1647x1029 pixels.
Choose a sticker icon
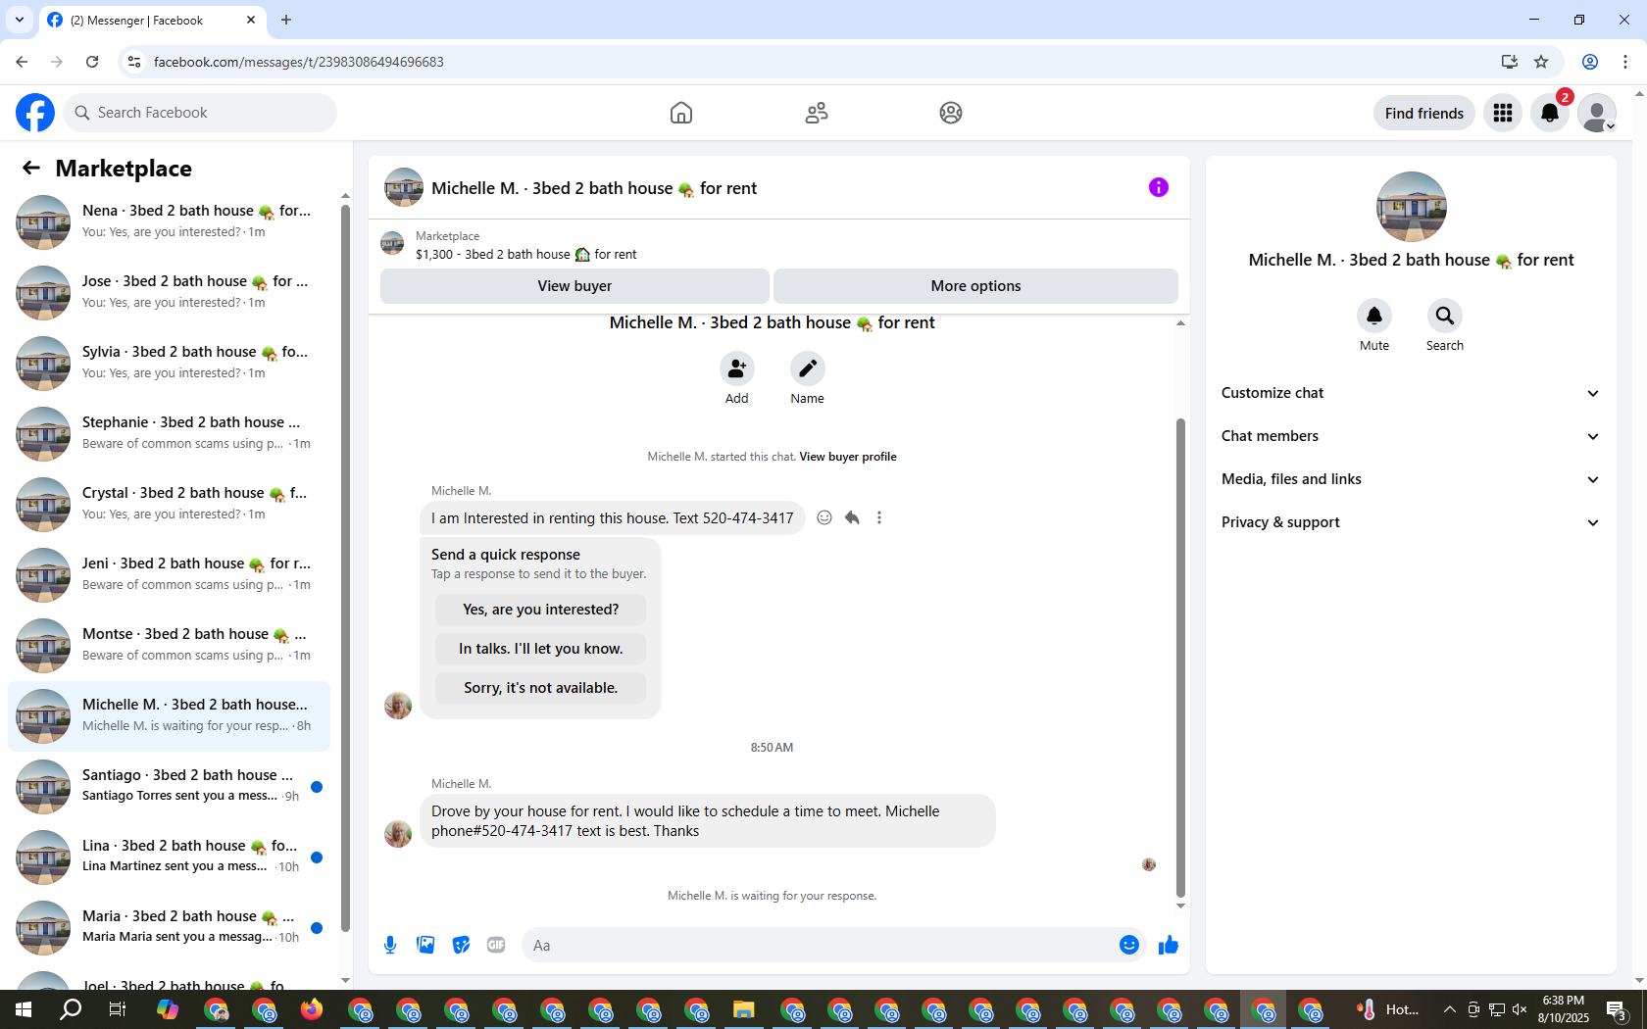tap(461, 945)
